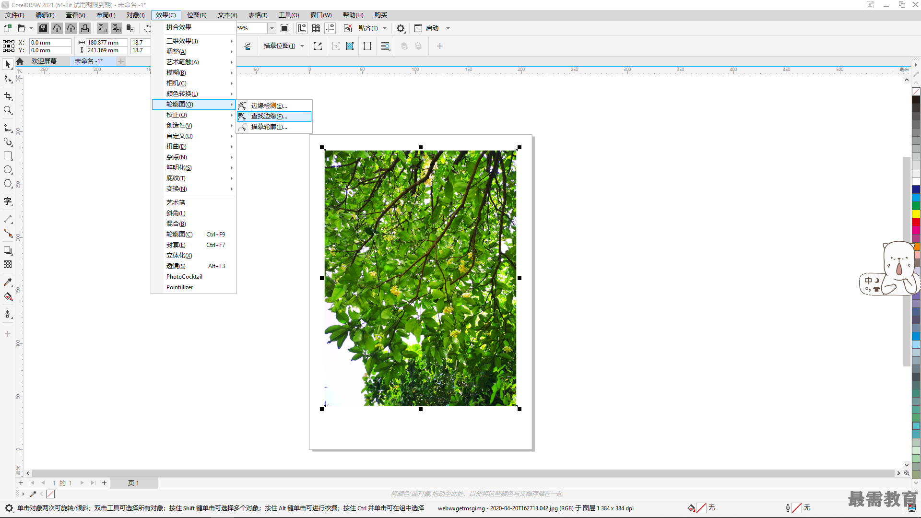Select the Crop tool
The image size is (921, 518).
(8, 96)
